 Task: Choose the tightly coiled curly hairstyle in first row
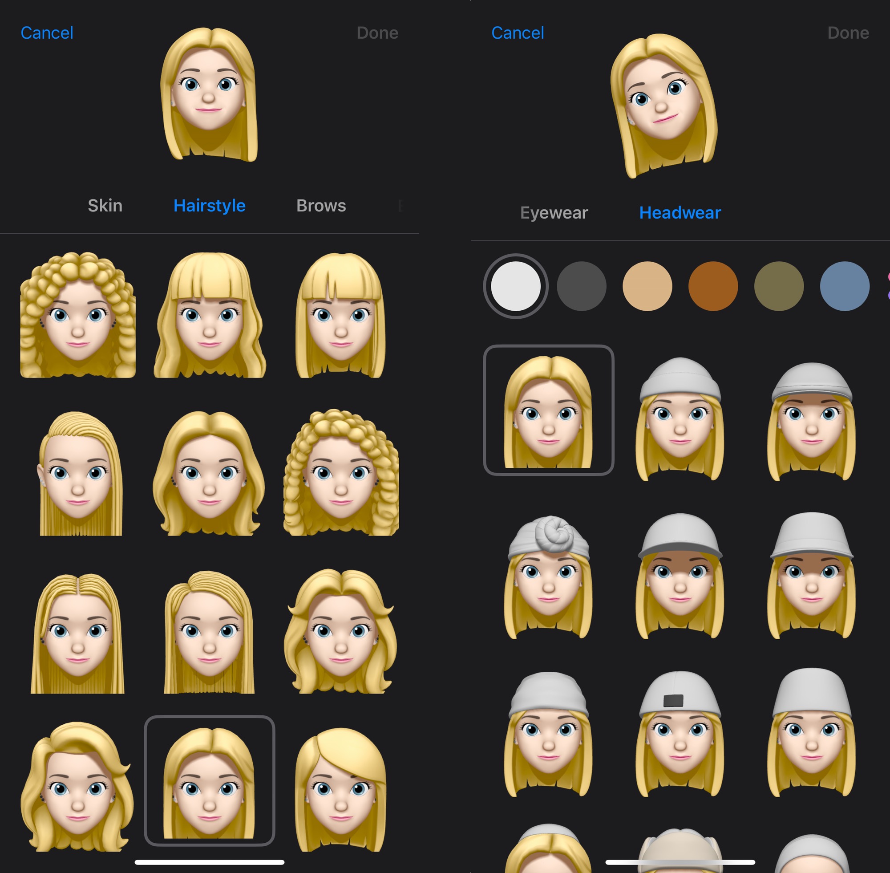pyautogui.click(x=78, y=315)
